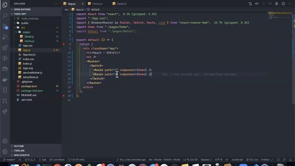Open .gitignore in the file tree
295x166 pixels.
pyautogui.click(x=36, y=82)
